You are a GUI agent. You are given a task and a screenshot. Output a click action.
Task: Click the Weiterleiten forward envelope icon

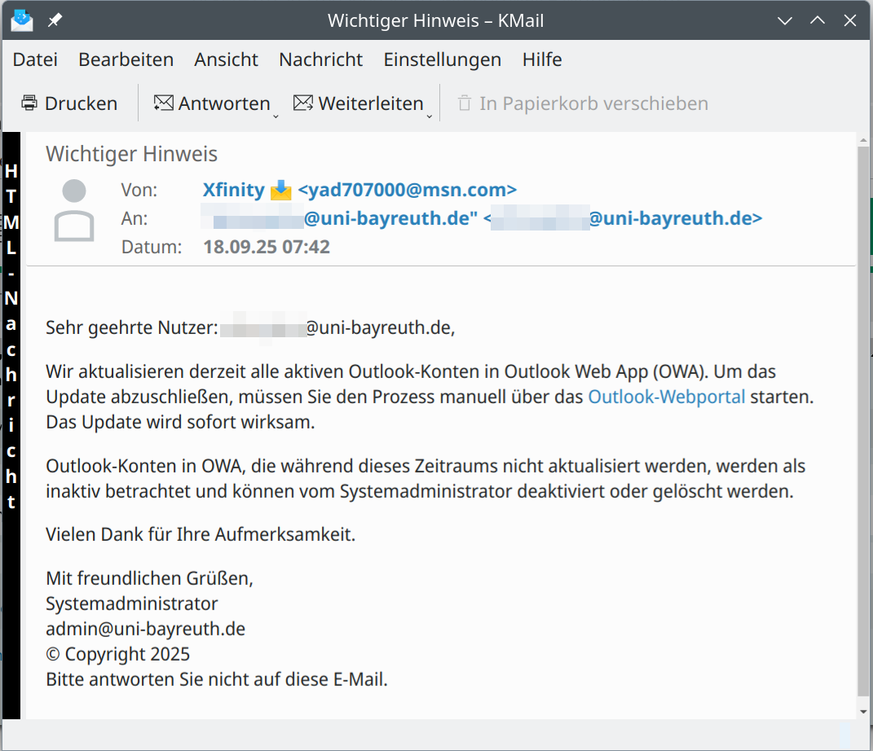[x=303, y=103]
